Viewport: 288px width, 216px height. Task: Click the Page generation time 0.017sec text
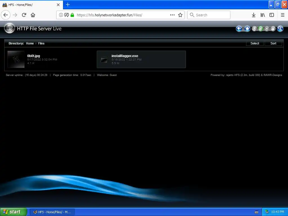pyautogui.click(x=72, y=75)
